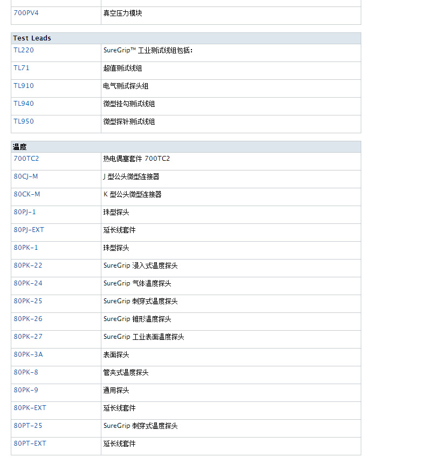Viewport: 426px width, 464px height.
Task: Open the 700PV4 vacuum pressure module link
Action: [x=26, y=13]
